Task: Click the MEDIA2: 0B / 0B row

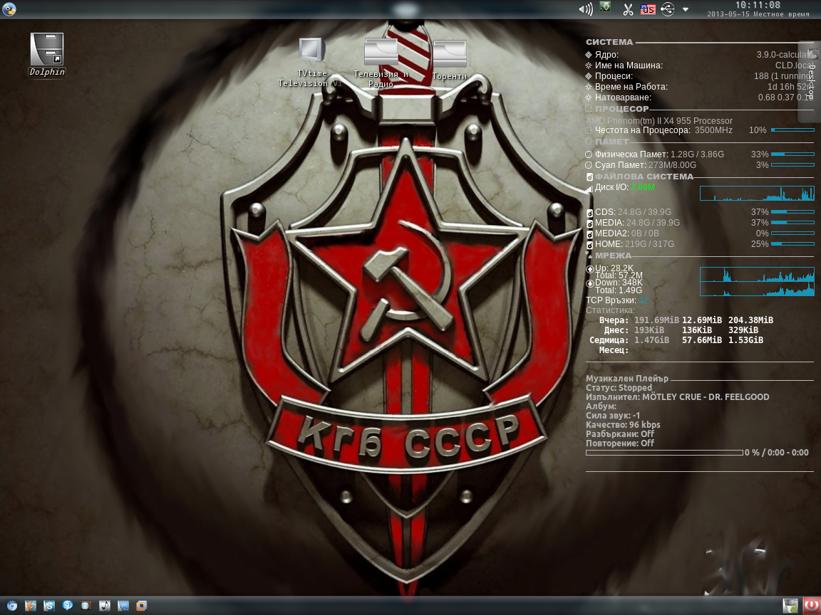Action: (x=700, y=233)
